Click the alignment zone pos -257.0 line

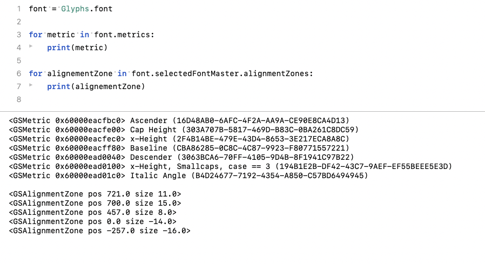coord(99,231)
